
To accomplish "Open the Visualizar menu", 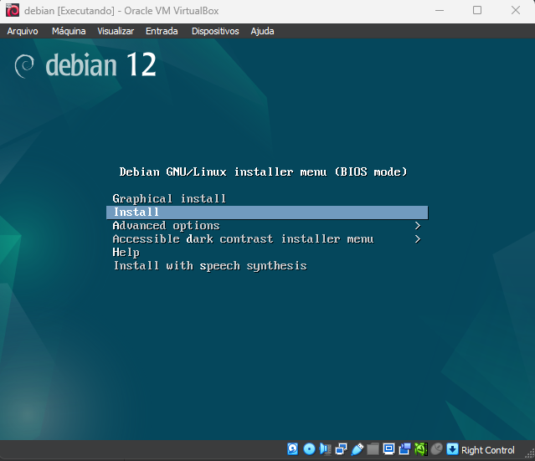I will pos(116,31).
